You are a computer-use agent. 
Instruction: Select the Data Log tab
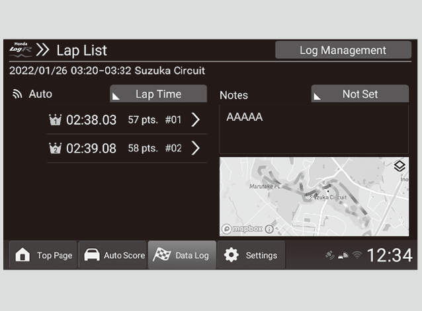coord(181,256)
